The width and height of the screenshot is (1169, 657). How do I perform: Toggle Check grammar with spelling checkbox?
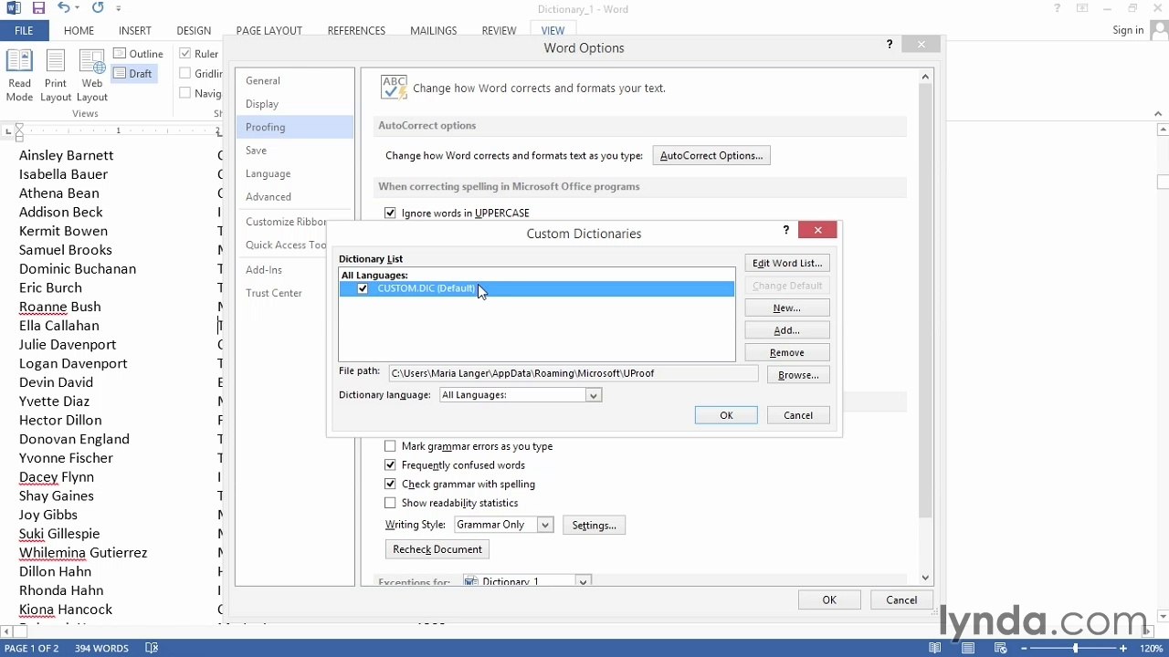[x=390, y=485]
